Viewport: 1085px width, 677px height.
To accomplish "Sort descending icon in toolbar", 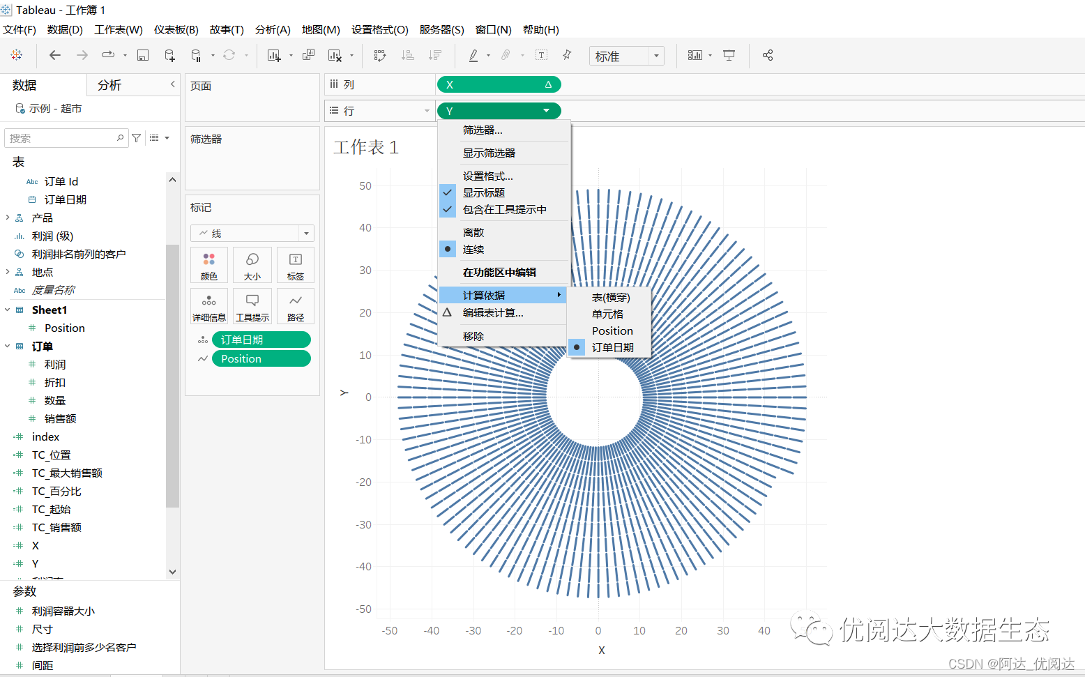I will 435,55.
